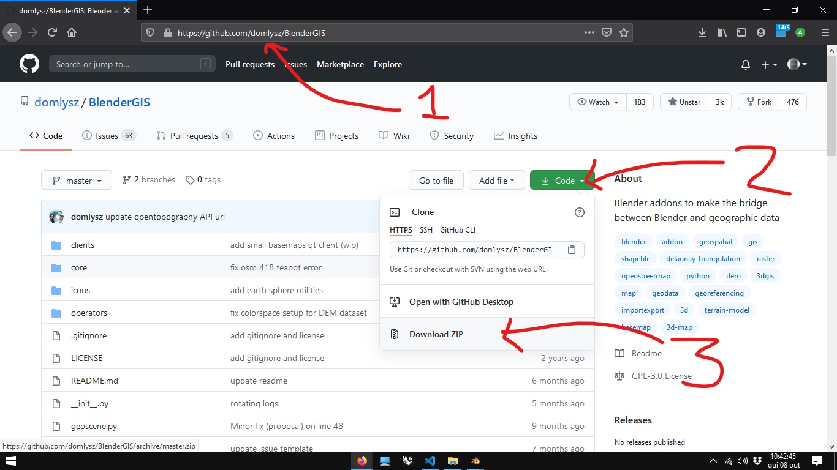This screenshot has height=470, width=837.
Task: Reload the page in Firefox
Action: coord(52,33)
